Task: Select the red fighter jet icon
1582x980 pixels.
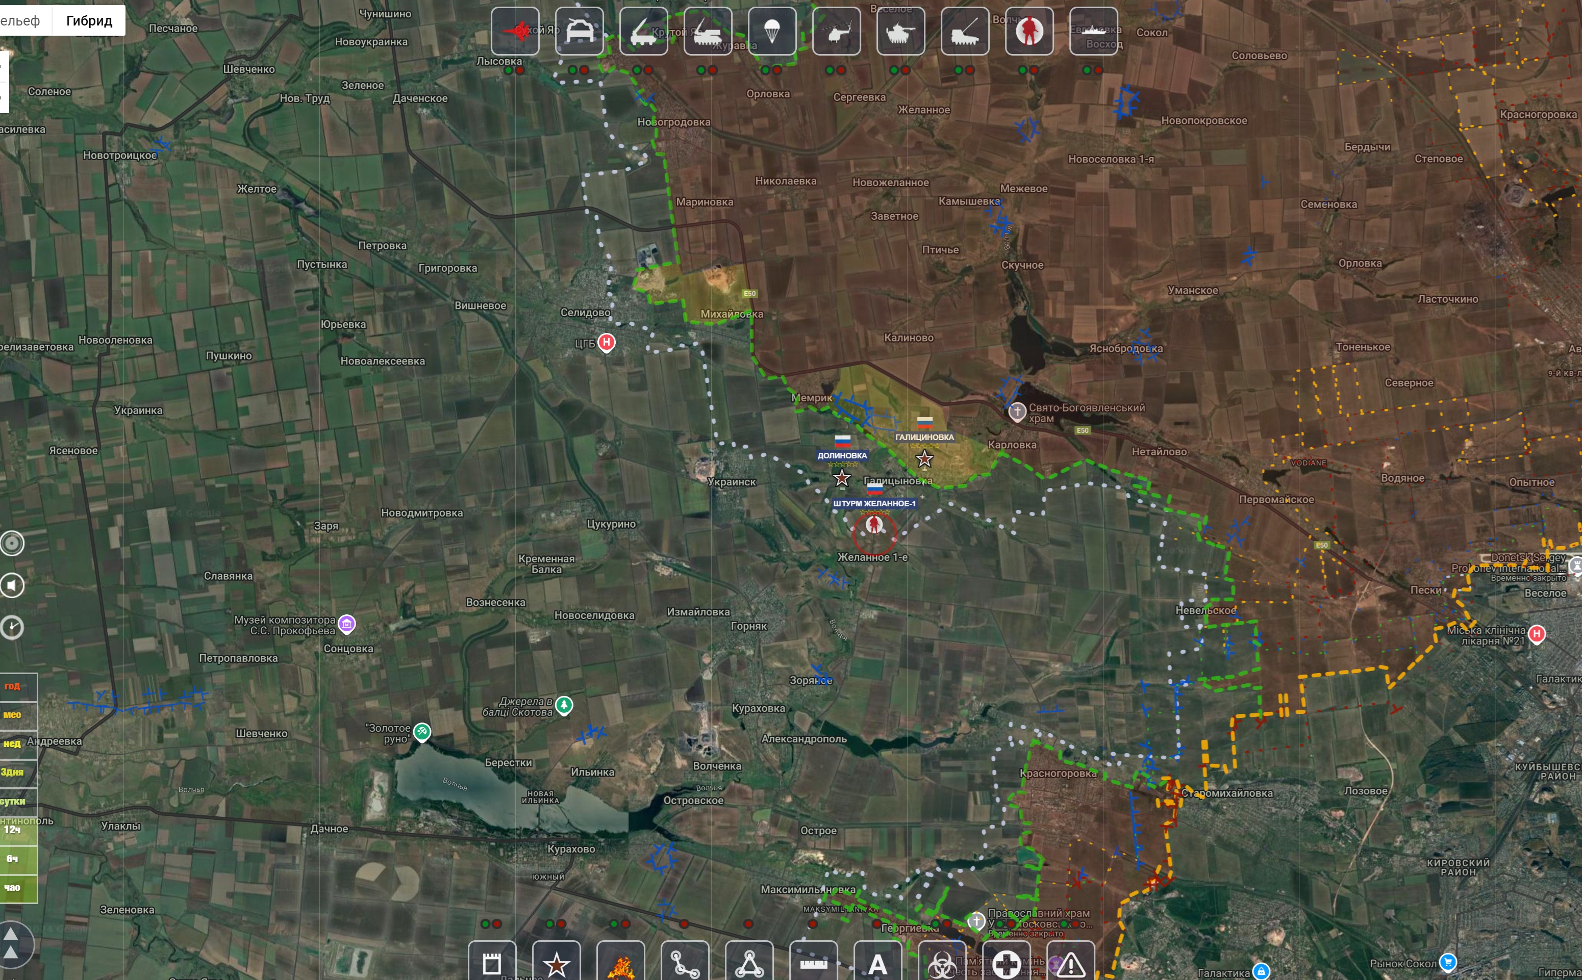Action: click(515, 31)
